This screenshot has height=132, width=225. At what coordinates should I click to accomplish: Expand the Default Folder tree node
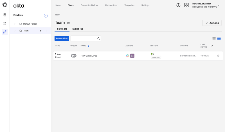click(x=15, y=24)
